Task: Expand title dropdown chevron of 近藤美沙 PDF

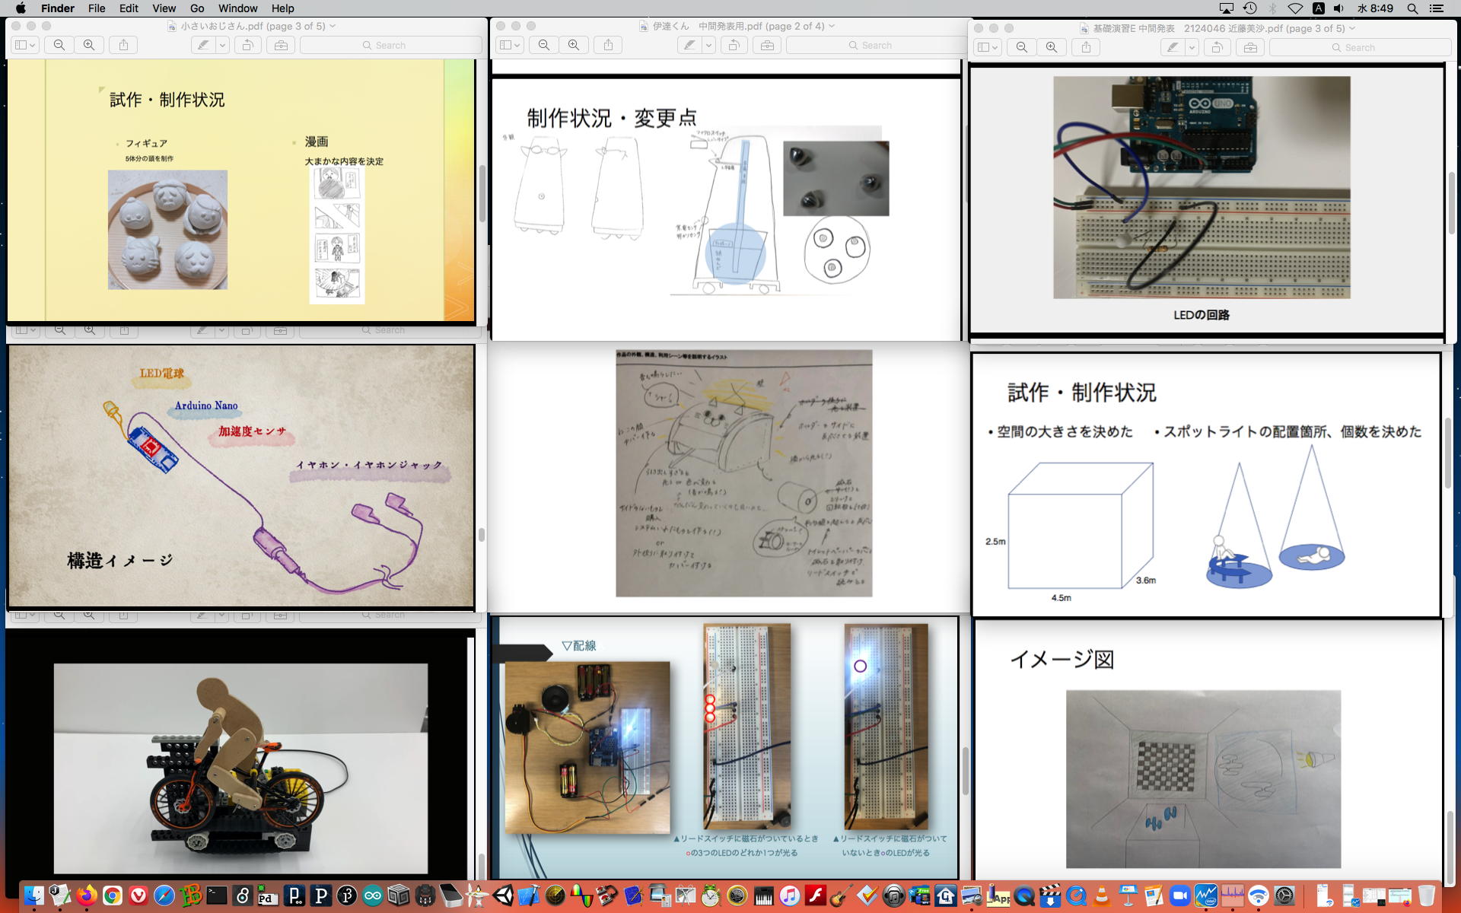Action: [1352, 28]
